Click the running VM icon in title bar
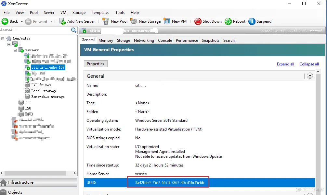 [x=84, y=30]
